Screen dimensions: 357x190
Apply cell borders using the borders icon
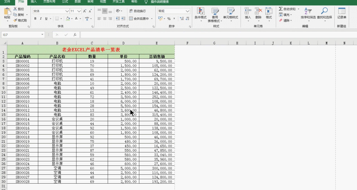click(57, 19)
